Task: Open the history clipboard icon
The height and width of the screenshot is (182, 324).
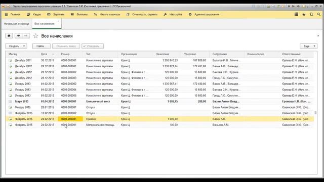Action: (311, 15)
